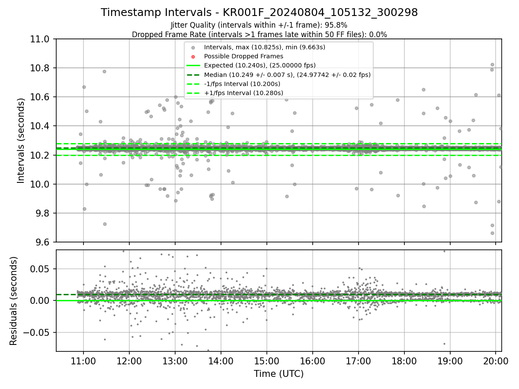Click the highest interval point near 10.82s at 20:00
The image size is (519, 389).
[492, 64]
